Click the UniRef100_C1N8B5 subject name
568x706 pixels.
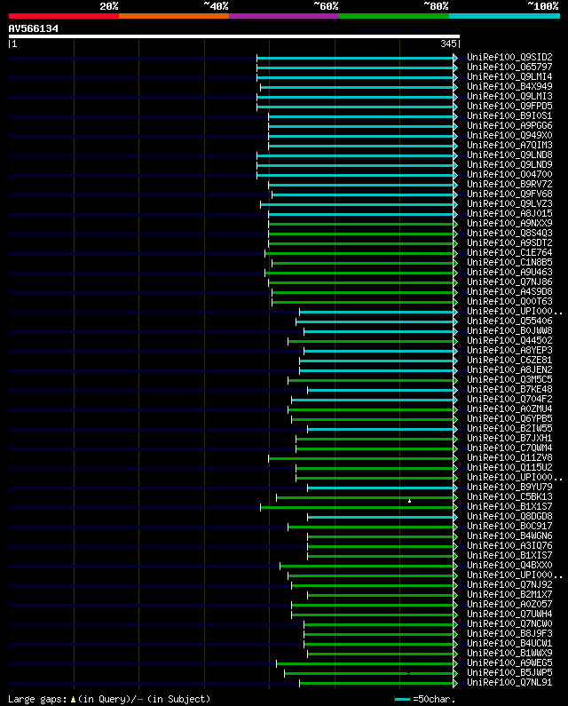(x=509, y=263)
